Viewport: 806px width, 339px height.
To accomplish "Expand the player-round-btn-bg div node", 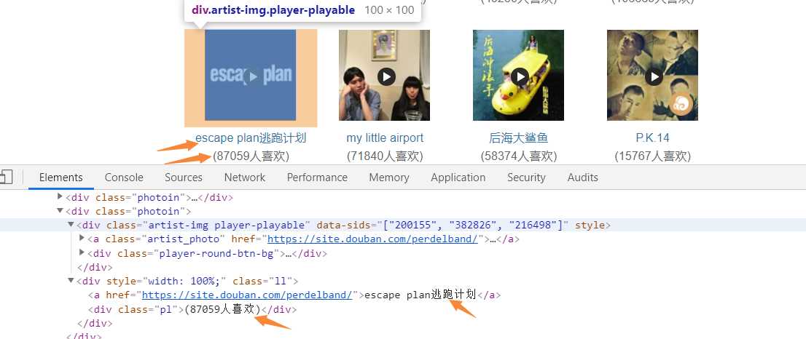I will pyautogui.click(x=82, y=252).
